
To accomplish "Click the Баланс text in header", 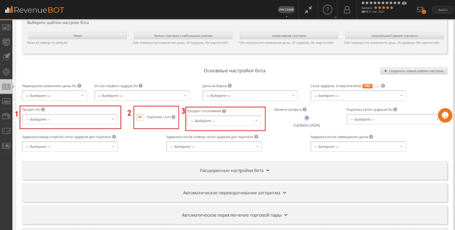I will coord(367,8).
